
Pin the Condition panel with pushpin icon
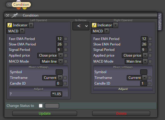tap(15, 15)
